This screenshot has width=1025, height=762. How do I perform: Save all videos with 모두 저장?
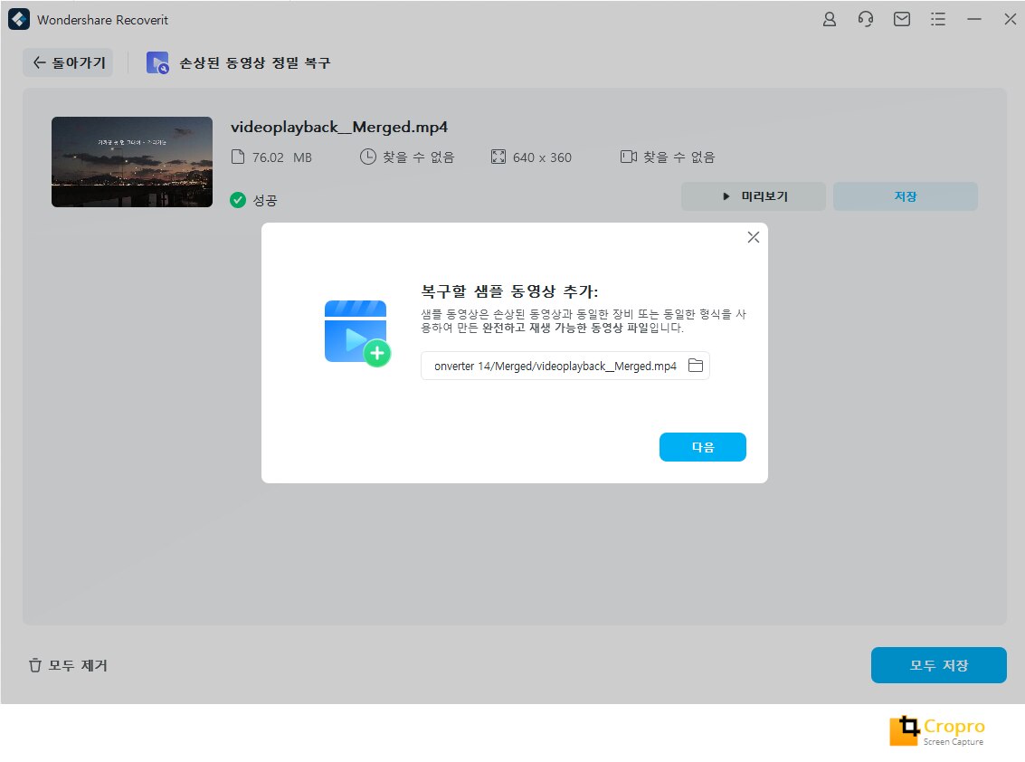point(939,665)
